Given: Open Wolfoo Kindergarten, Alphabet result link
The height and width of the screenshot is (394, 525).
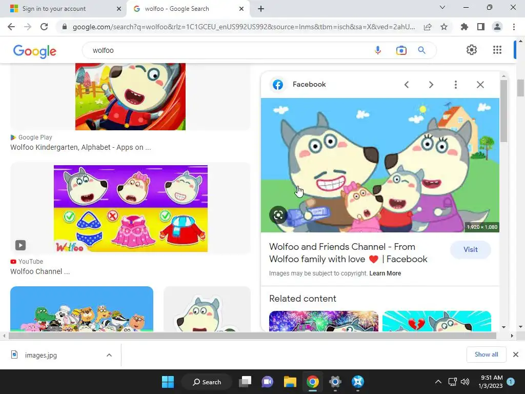Looking at the screenshot, I should coord(80,147).
